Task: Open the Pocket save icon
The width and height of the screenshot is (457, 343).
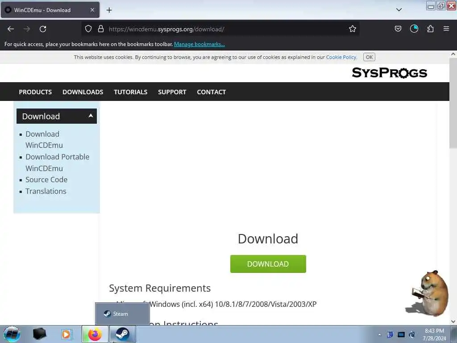Action: click(x=398, y=29)
